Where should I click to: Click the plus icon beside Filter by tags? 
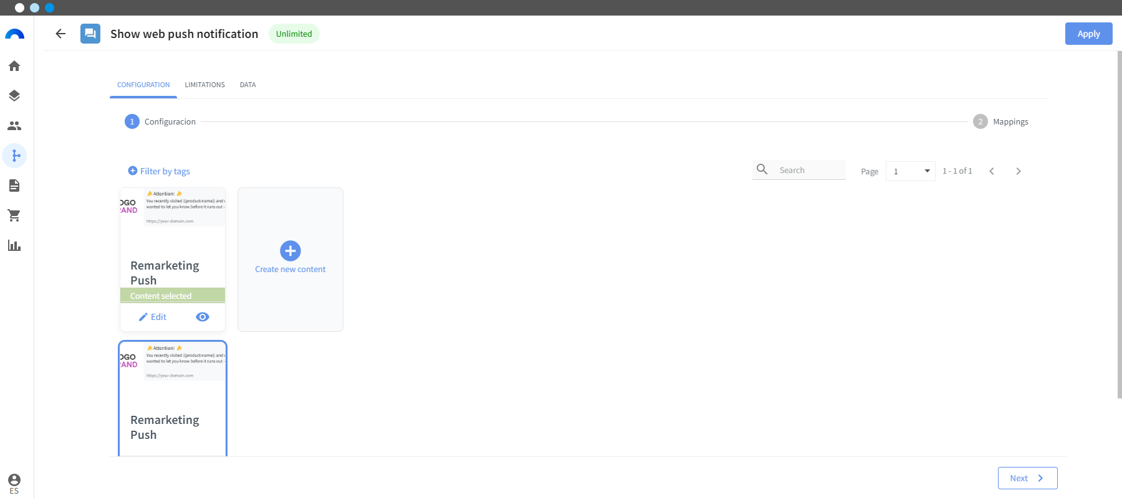(x=133, y=171)
